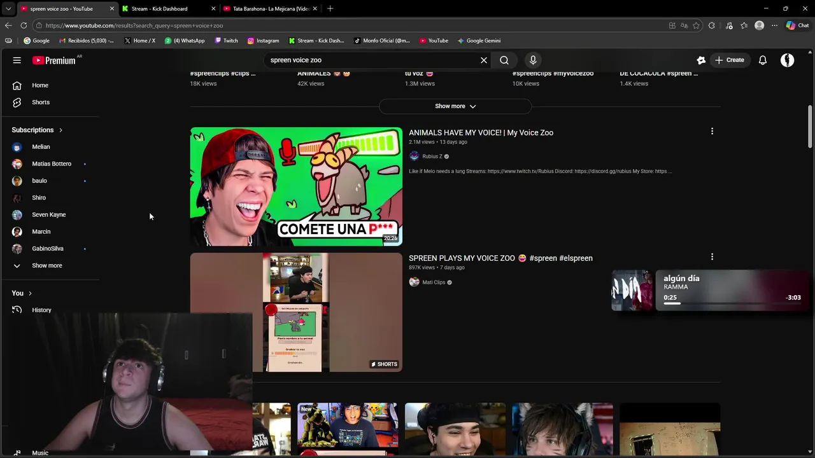
Task: Open the favorites list icon
Action: pyautogui.click(x=744, y=25)
